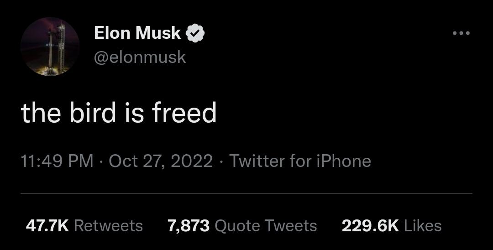Click the horizontal divider above the stats

[x=246, y=193]
